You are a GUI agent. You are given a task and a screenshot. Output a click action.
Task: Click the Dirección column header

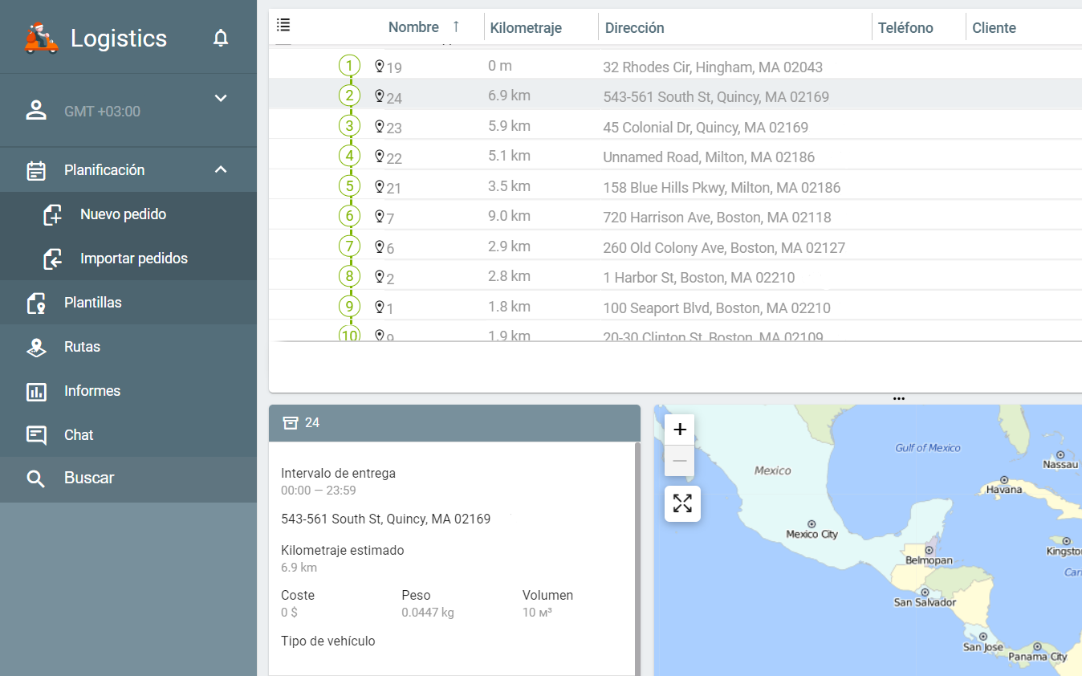click(x=635, y=28)
